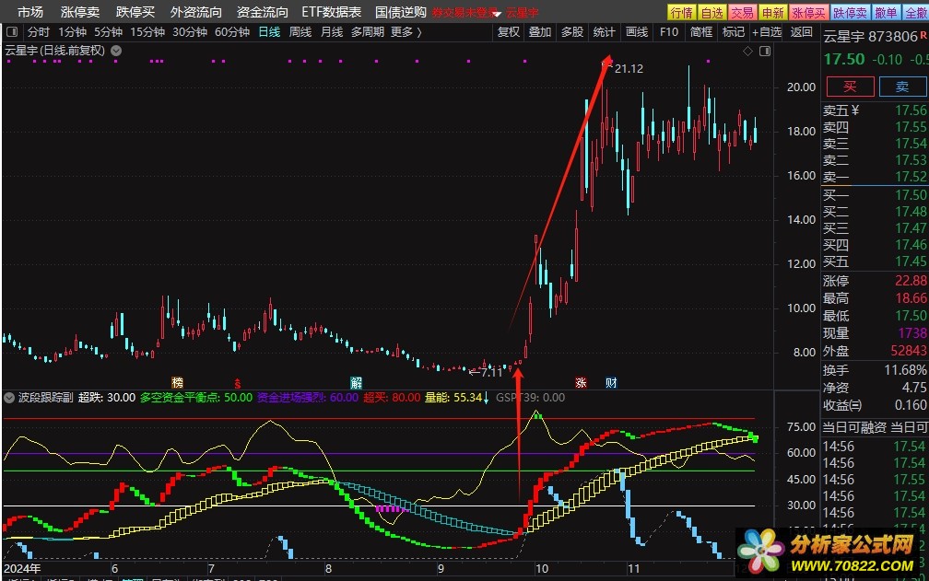The width and height of the screenshot is (929, 581).
Task: Select the 周线 weekly chart tab
Action: (x=300, y=32)
